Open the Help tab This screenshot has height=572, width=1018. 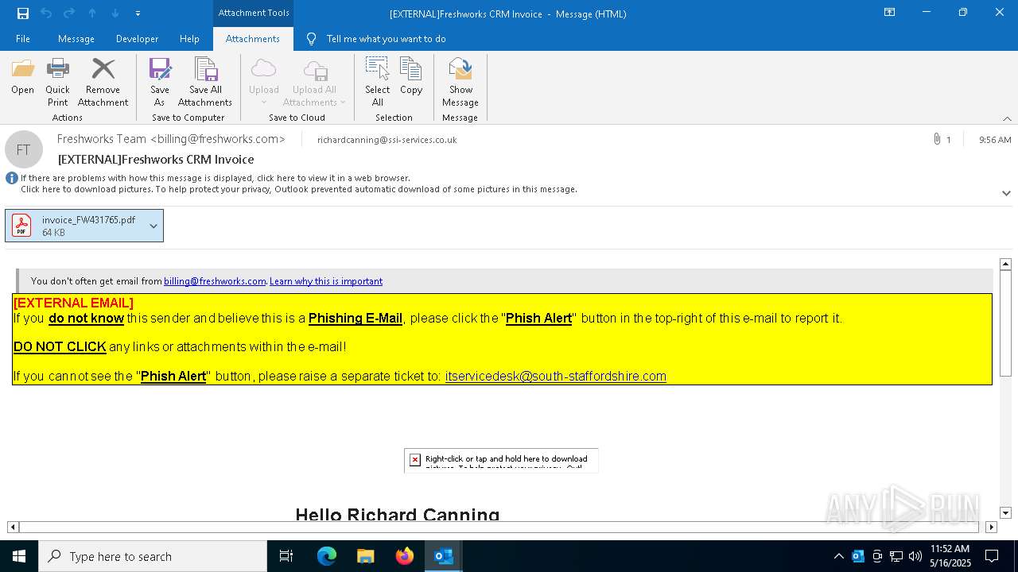click(189, 38)
